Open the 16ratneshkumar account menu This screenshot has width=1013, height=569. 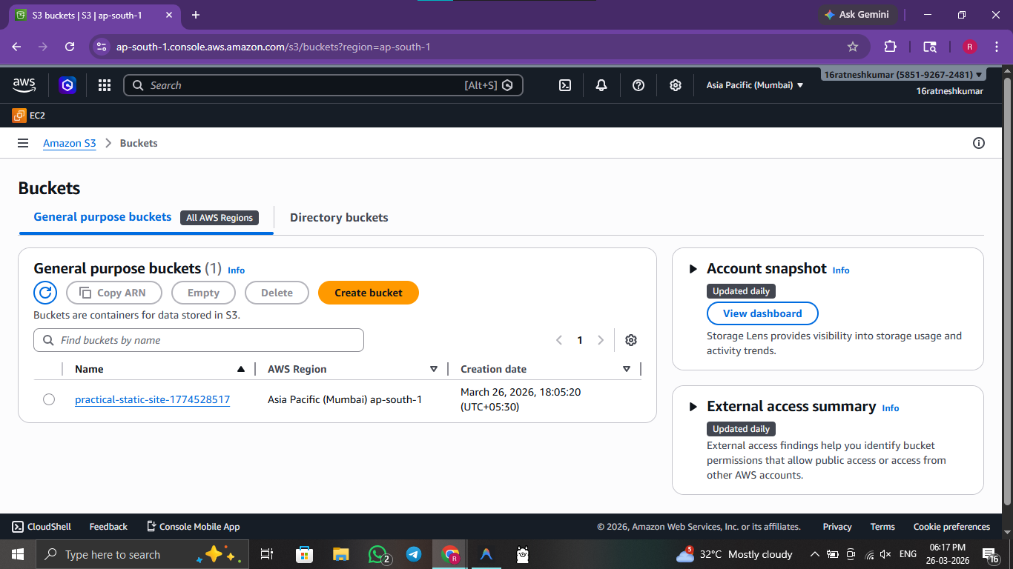click(x=903, y=75)
